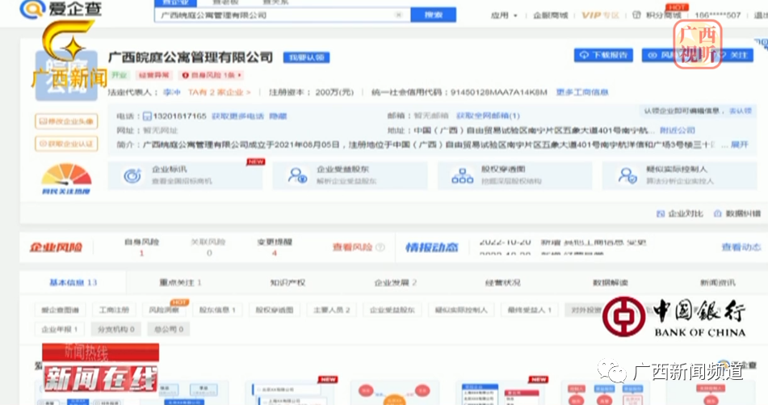Select the 企业受益股东 section chip
The image size is (768, 405).
click(x=392, y=310)
